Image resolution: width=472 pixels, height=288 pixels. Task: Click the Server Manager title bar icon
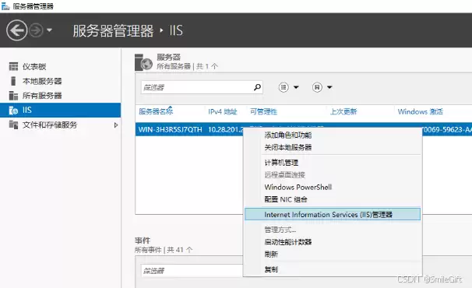coord(5,6)
